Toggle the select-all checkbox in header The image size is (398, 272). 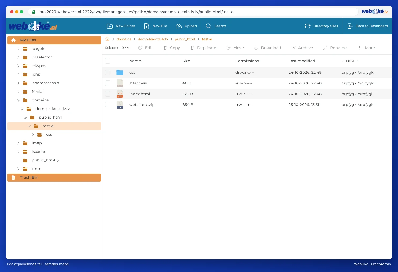click(108, 61)
